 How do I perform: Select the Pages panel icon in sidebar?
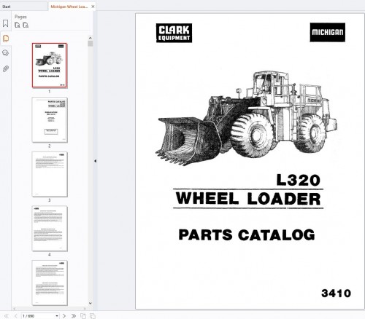click(6, 39)
